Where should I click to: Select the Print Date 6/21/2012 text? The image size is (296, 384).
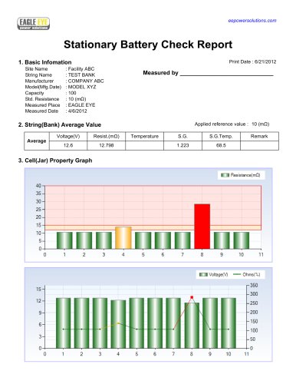(x=252, y=61)
